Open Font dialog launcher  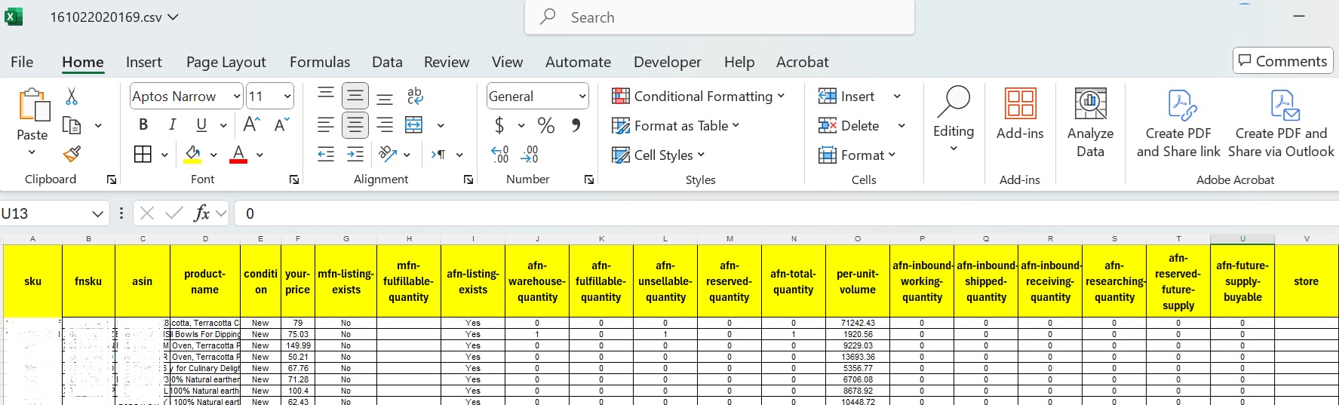(294, 179)
